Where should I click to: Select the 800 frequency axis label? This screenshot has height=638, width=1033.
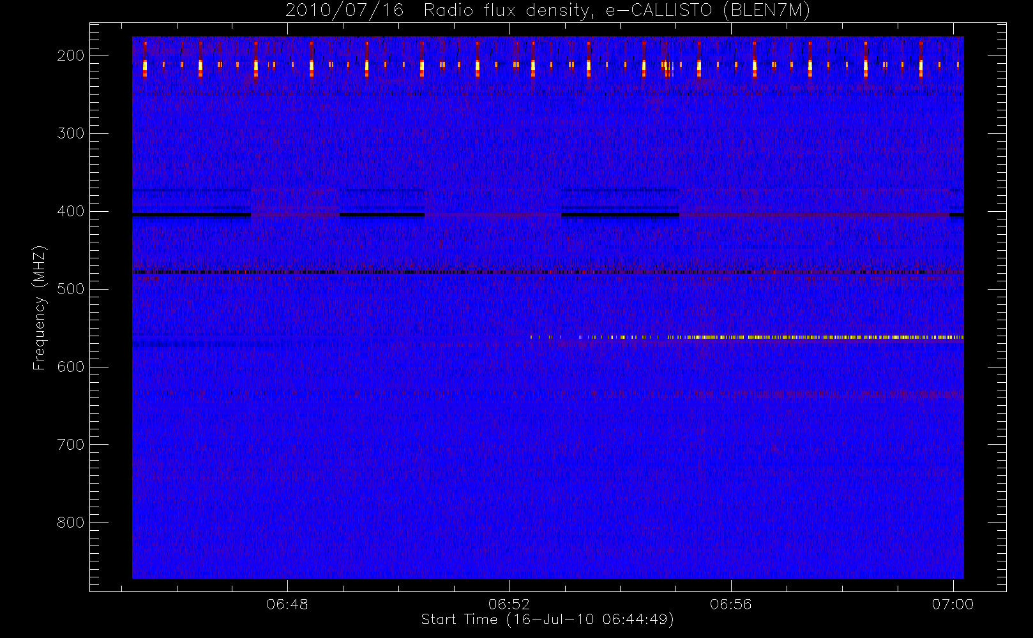[71, 523]
